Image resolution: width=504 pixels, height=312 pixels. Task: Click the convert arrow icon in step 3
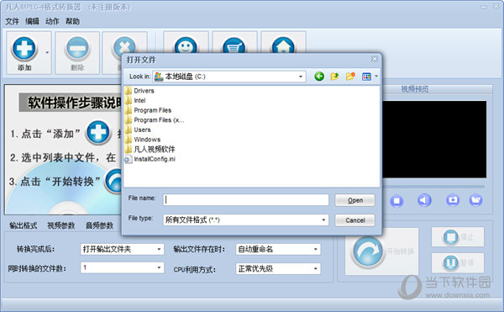(113, 182)
